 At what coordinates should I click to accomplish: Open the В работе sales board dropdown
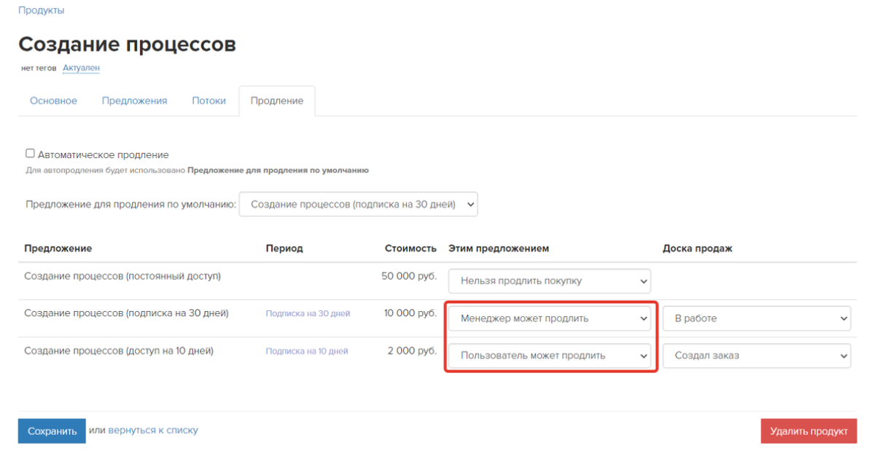[757, 318]
